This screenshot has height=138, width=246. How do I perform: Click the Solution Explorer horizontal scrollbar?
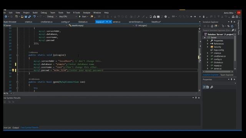click(218, 72)
